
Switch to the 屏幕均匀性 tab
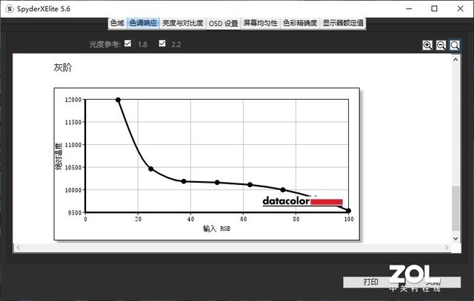pyautogui.click(x=260, y=23)
